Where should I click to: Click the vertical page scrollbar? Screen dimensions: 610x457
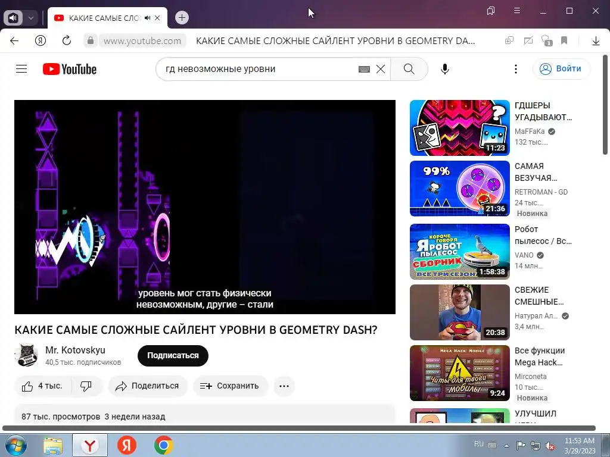(605, 105)
